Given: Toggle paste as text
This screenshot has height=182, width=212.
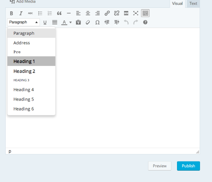Looking at the screenshot, I should 78,22.
